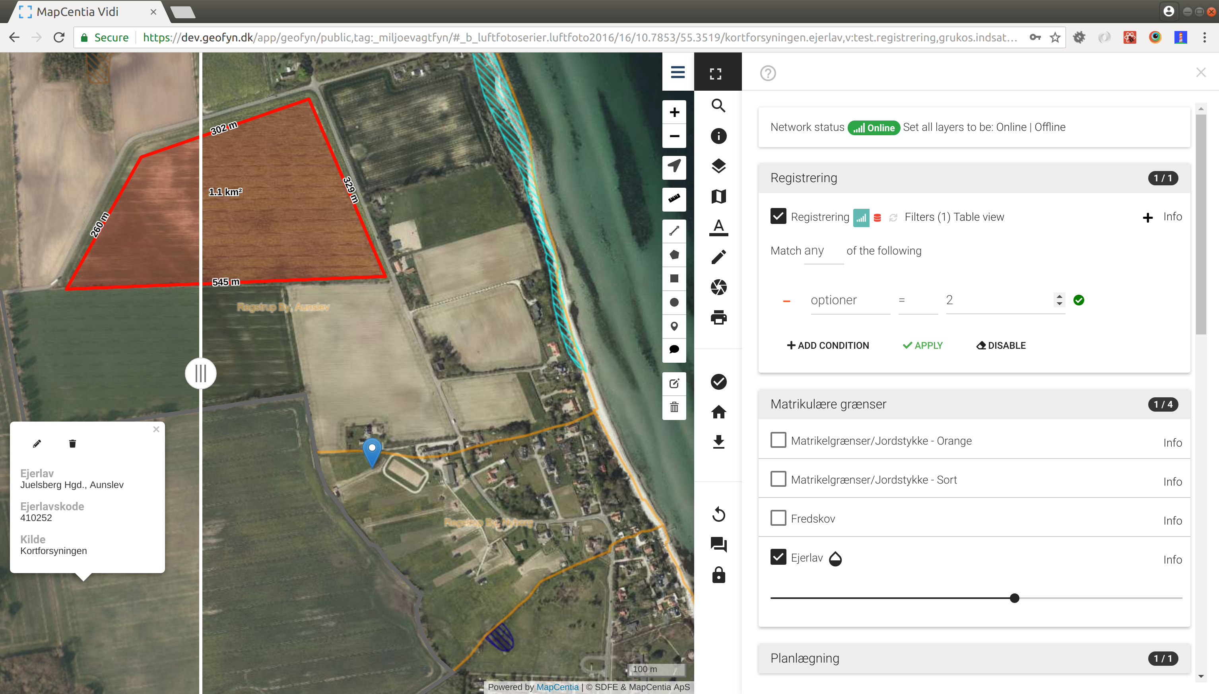
Task: Click the ADD CONDITION button
Action: pos(828,346)
